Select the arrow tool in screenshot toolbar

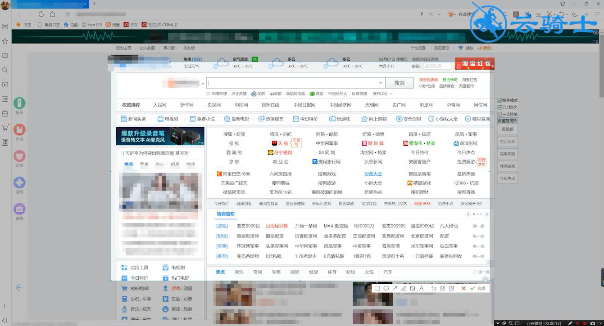click(395, 288)
